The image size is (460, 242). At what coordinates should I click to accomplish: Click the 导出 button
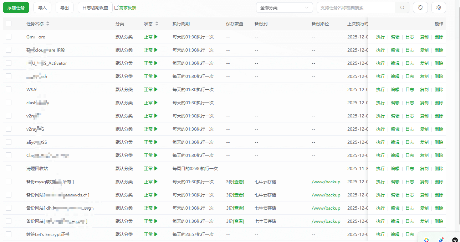click(65, 7)
